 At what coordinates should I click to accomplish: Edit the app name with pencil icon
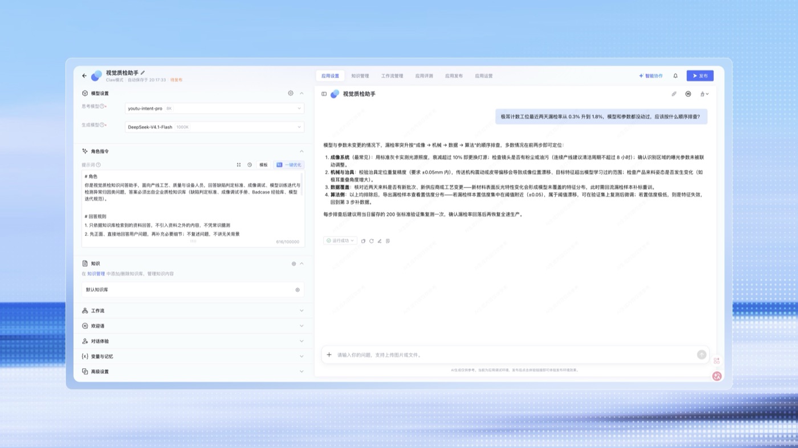click(143, 72)
